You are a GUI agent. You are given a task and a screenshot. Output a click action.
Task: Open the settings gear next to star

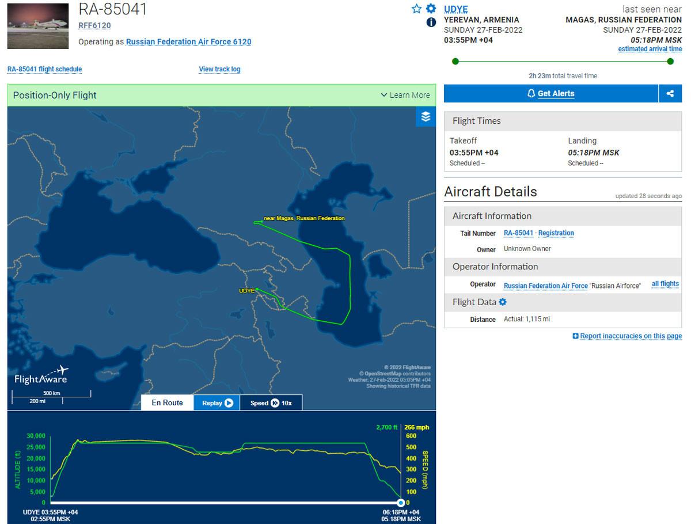(431, 9)
